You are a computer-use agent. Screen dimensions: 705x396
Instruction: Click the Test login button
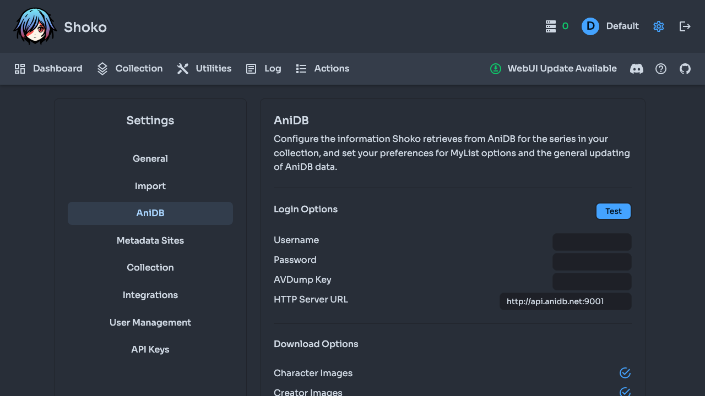(x=614, y=211)
